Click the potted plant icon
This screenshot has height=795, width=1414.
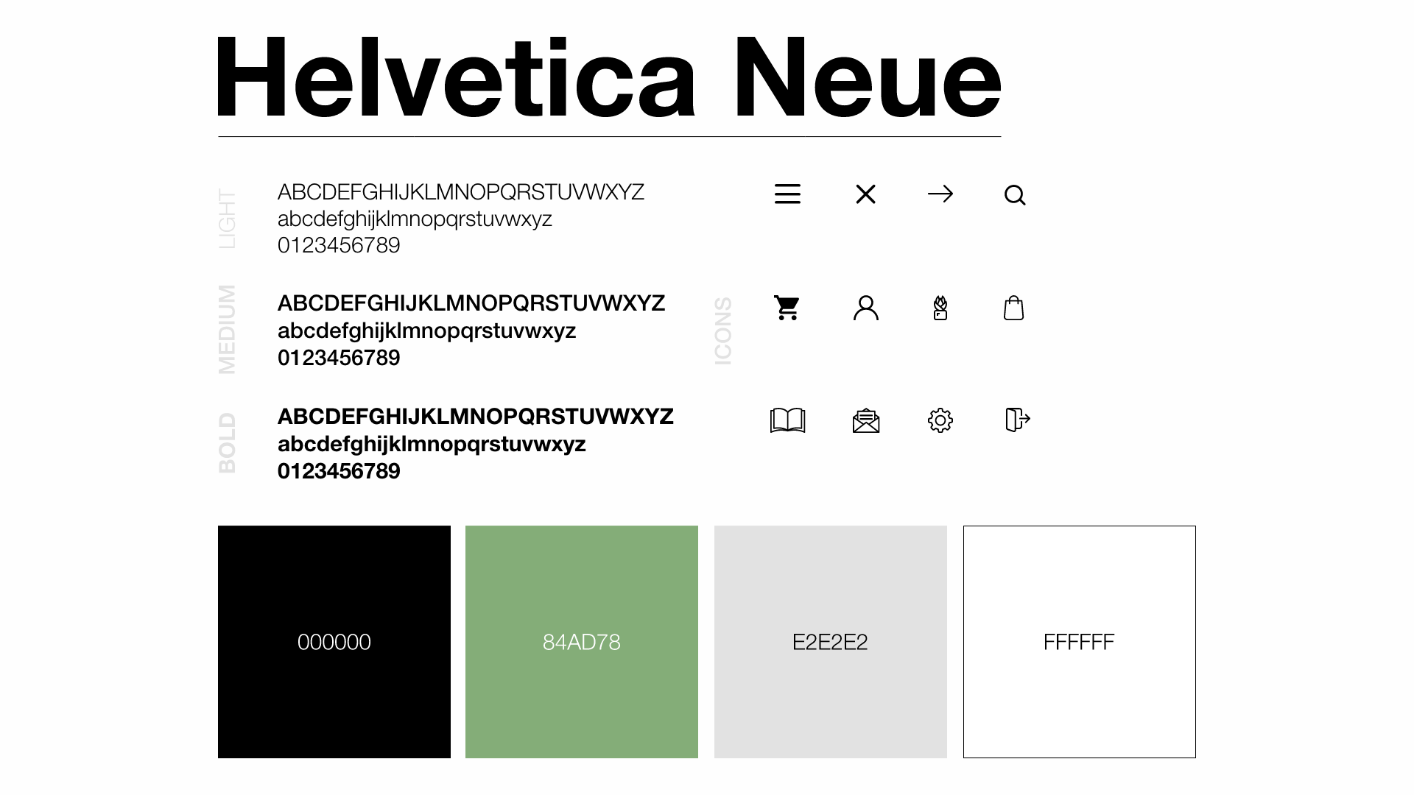coord(940,308)
